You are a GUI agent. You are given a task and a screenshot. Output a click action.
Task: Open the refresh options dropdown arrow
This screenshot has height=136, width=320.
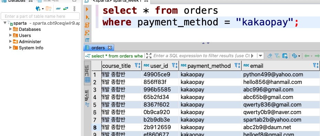tap(299, 56)
